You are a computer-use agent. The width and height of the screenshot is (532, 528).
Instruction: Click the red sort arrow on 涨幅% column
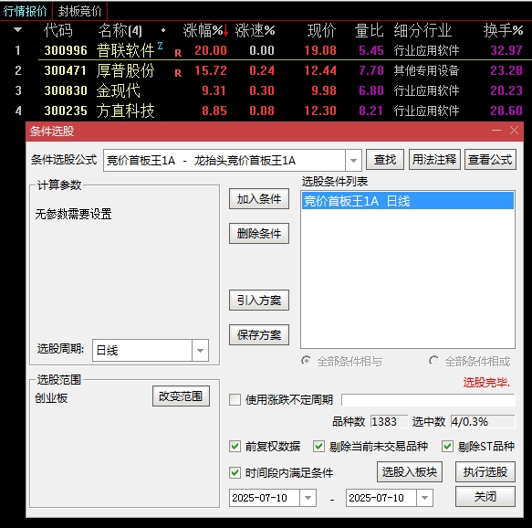[225, 30]
